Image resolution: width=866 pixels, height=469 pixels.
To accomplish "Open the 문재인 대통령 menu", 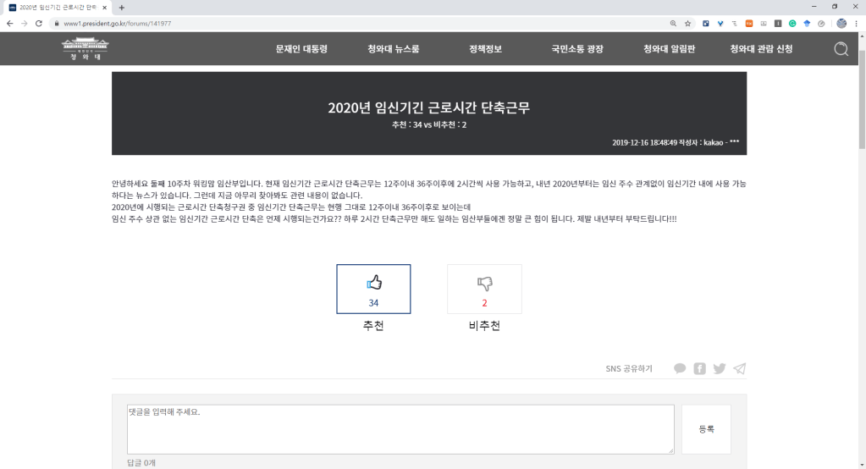I will coord(301,49).
